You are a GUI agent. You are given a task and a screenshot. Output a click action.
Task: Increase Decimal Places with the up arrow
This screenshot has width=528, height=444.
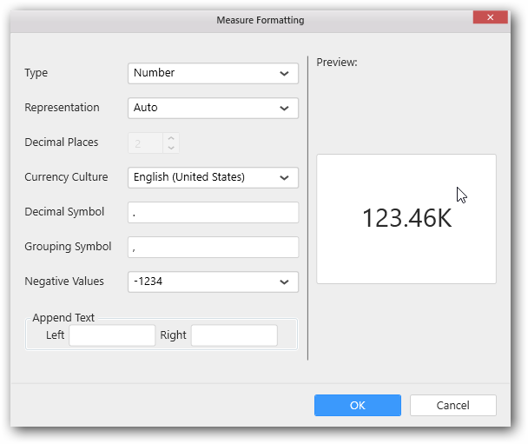(x=171, y=137)
